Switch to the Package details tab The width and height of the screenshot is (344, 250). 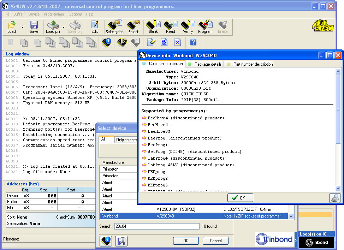coord(205,64)
